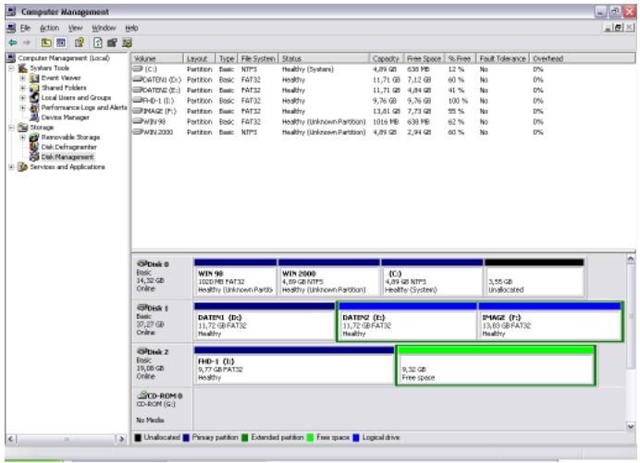The height and width of the screenshot is (463, 640).
Task: Select the Event Viewer icon in tree
Action: click(x=34, y=78)
